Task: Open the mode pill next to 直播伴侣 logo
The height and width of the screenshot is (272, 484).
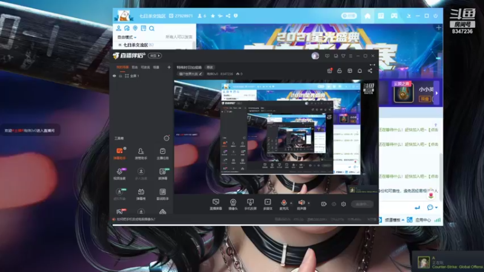Action: (155, 56)
